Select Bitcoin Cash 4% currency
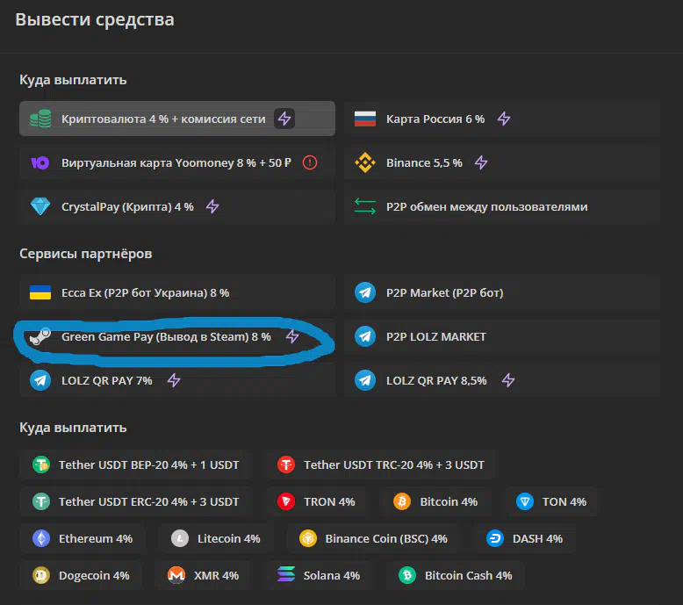Image resolution: width=683 pixels, height=605 pixels. click(455, 575)
